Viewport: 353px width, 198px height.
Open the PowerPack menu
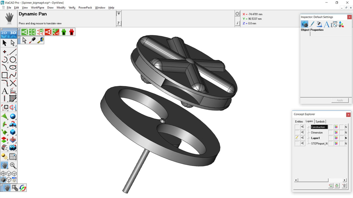(85, 7)
